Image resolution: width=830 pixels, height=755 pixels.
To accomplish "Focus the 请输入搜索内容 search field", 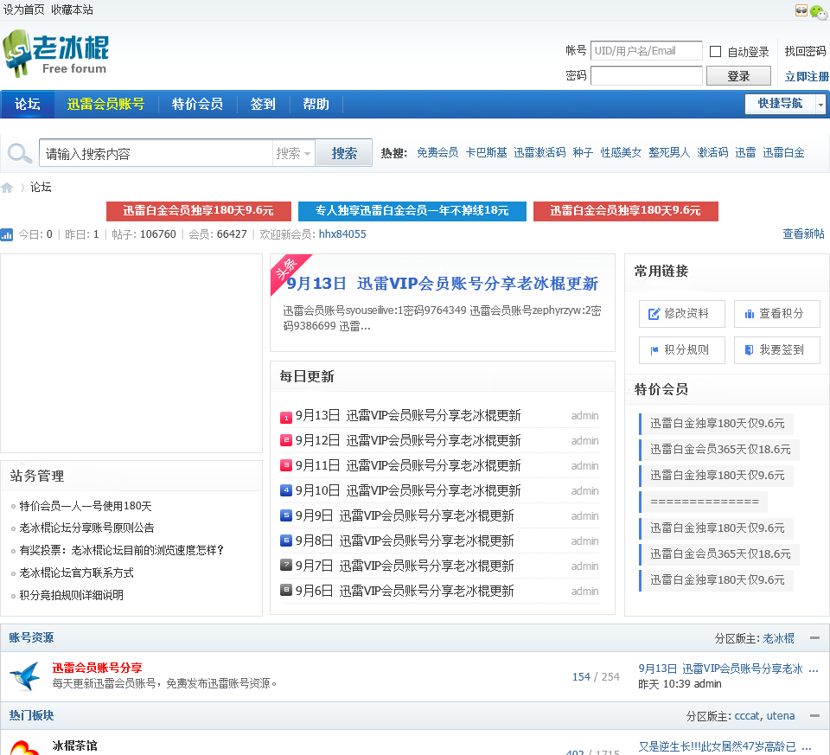I will pos(156,154).
